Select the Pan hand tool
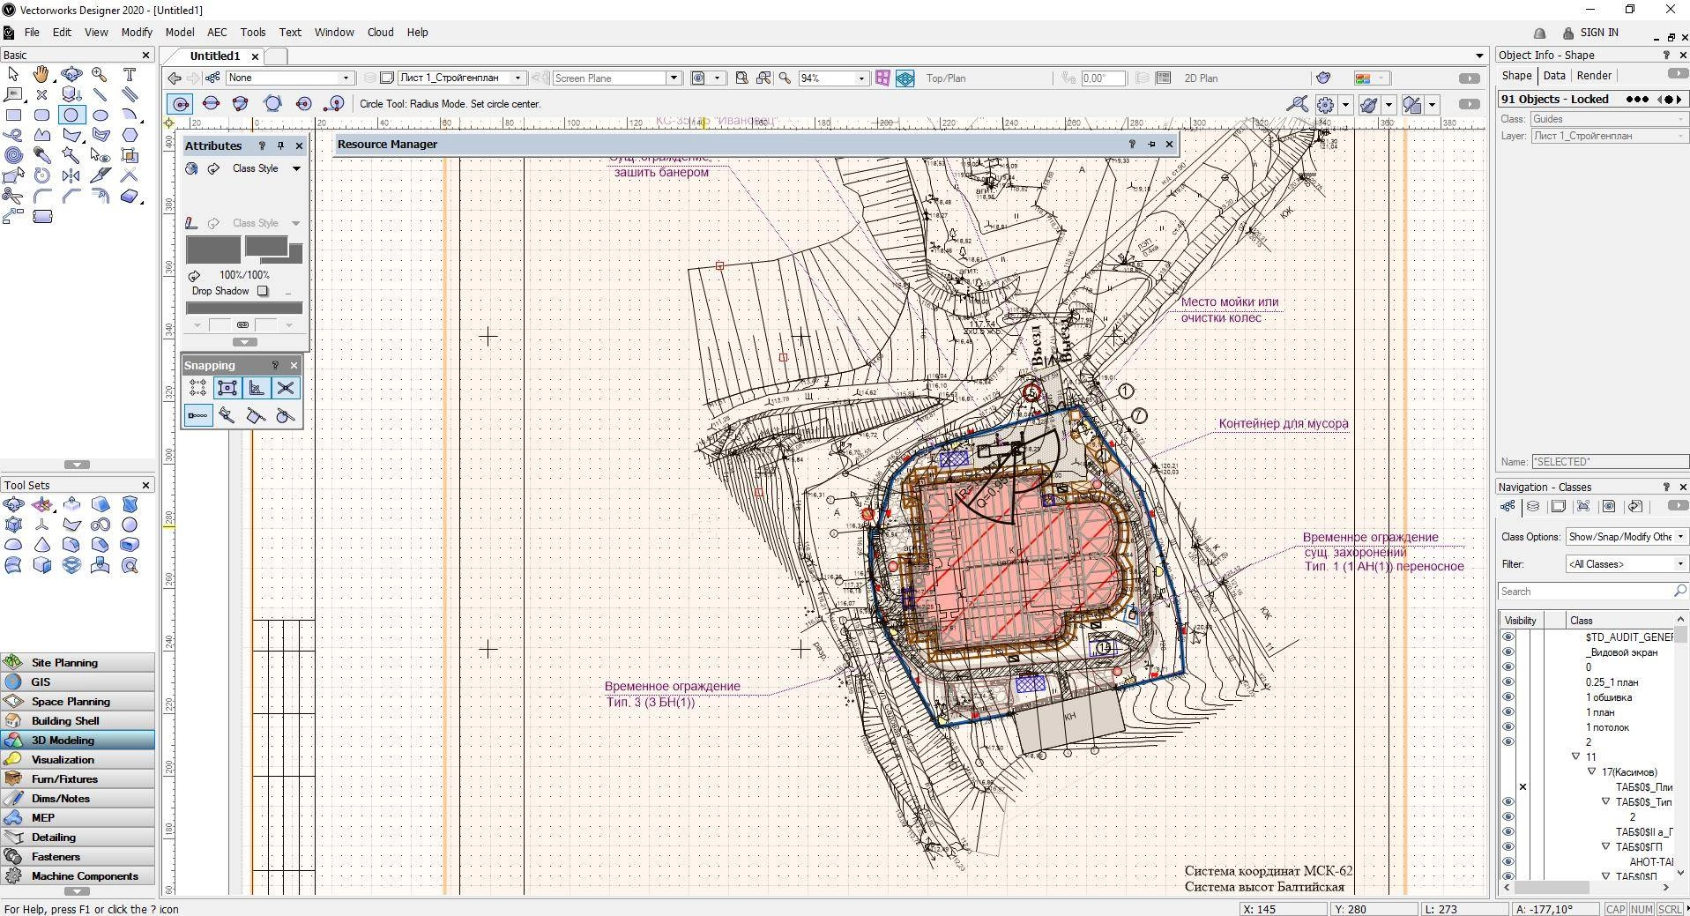 41,75
